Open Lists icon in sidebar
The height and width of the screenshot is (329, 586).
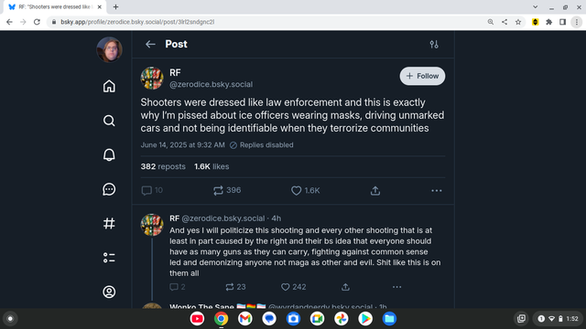coord(109,258)
